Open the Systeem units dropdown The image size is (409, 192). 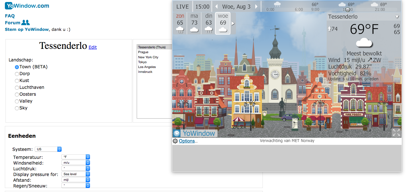(48, 149)
